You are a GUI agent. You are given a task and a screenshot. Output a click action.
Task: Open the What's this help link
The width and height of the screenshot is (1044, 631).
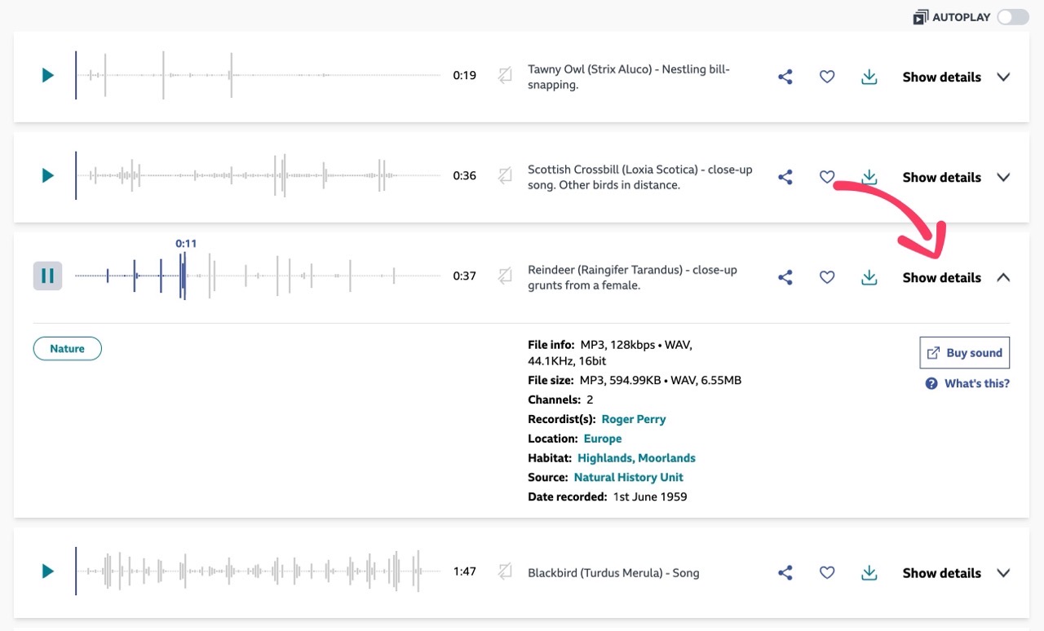point(966,382)
